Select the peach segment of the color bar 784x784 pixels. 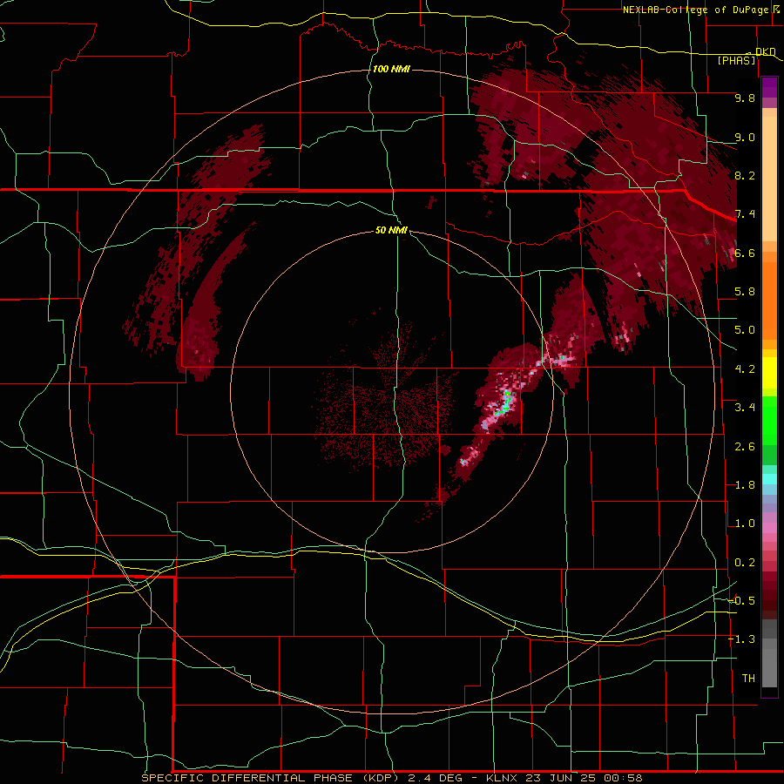769,179
